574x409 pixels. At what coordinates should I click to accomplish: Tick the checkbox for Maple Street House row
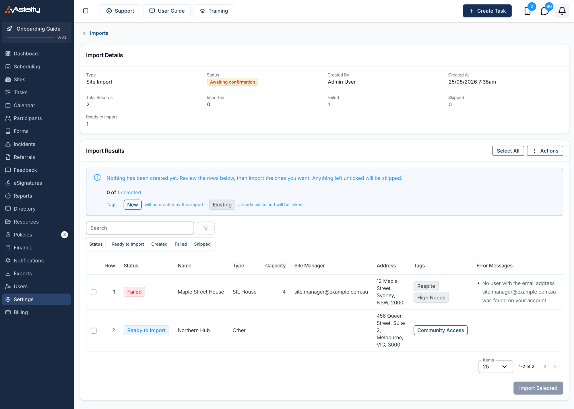click(94, 292)
